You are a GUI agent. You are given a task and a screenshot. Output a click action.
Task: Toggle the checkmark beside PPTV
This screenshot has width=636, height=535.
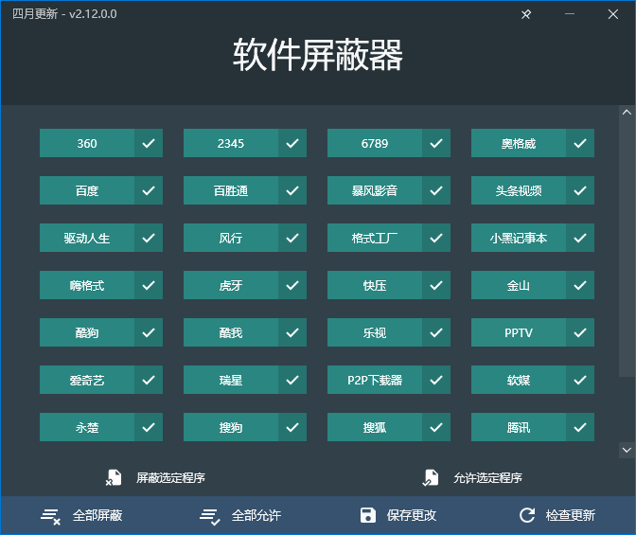click(580, 333)
